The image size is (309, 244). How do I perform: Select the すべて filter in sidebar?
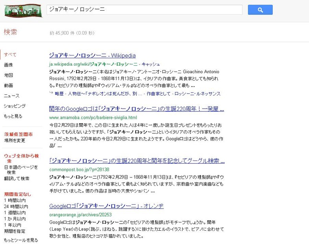coord(10,54)
